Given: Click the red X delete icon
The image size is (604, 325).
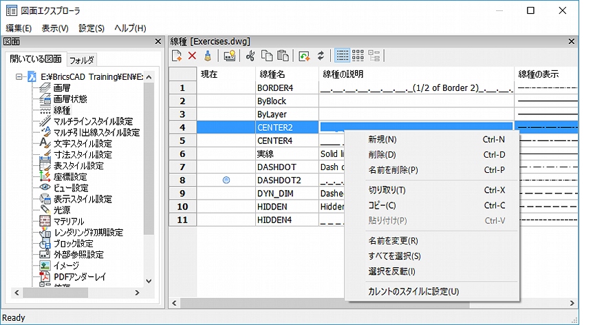Looking at the screenshot, I should pos(192,56).
